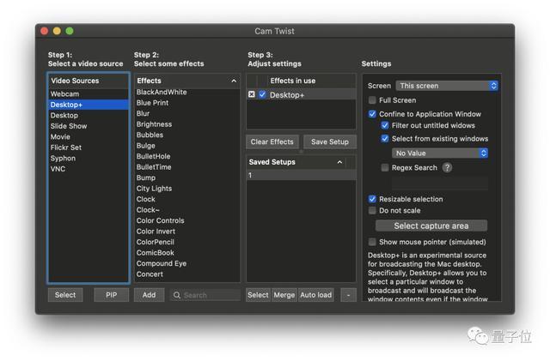Select Brightness effect
550x361 pixels.
(187, 124)
